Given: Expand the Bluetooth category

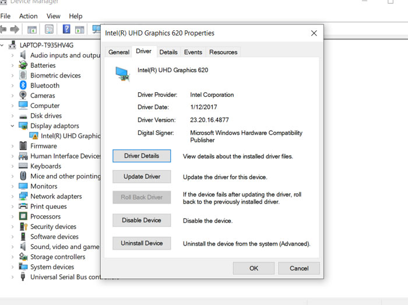Looking at the screenshot, I should (12, 86).
